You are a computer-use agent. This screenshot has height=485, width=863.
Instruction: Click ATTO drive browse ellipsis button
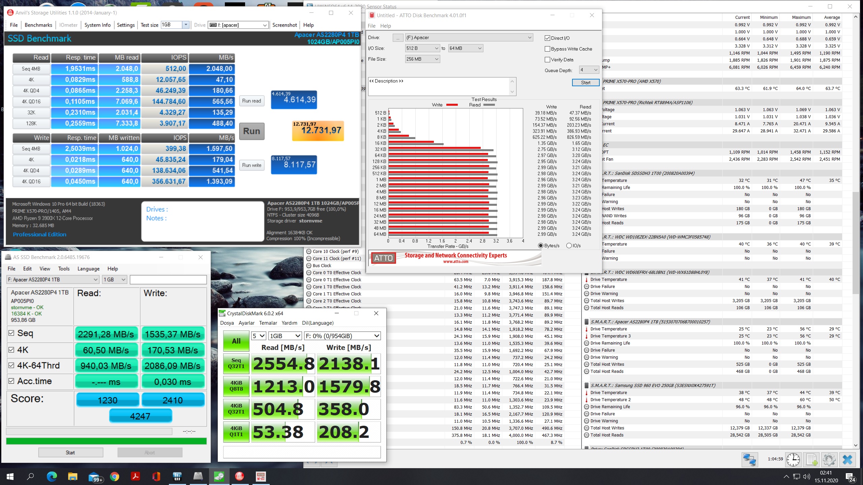coord(398,38)
